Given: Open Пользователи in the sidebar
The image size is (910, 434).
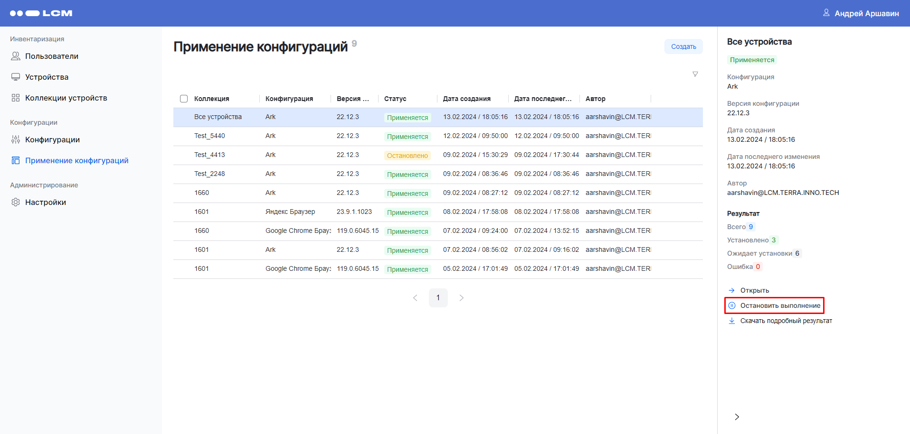Looking at the screenshot, I should click(x=51, y=56).
